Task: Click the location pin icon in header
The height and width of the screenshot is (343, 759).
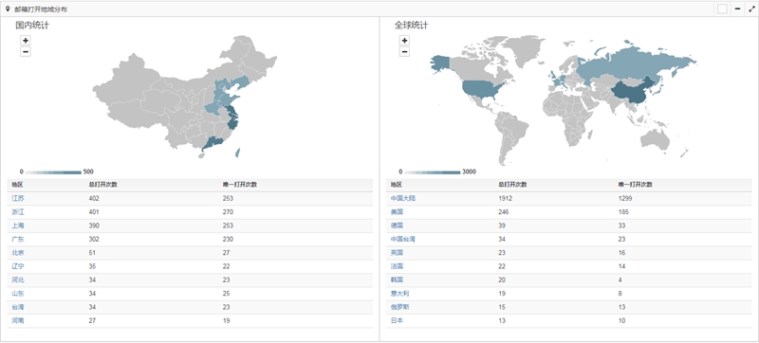Action: [8, 9]
